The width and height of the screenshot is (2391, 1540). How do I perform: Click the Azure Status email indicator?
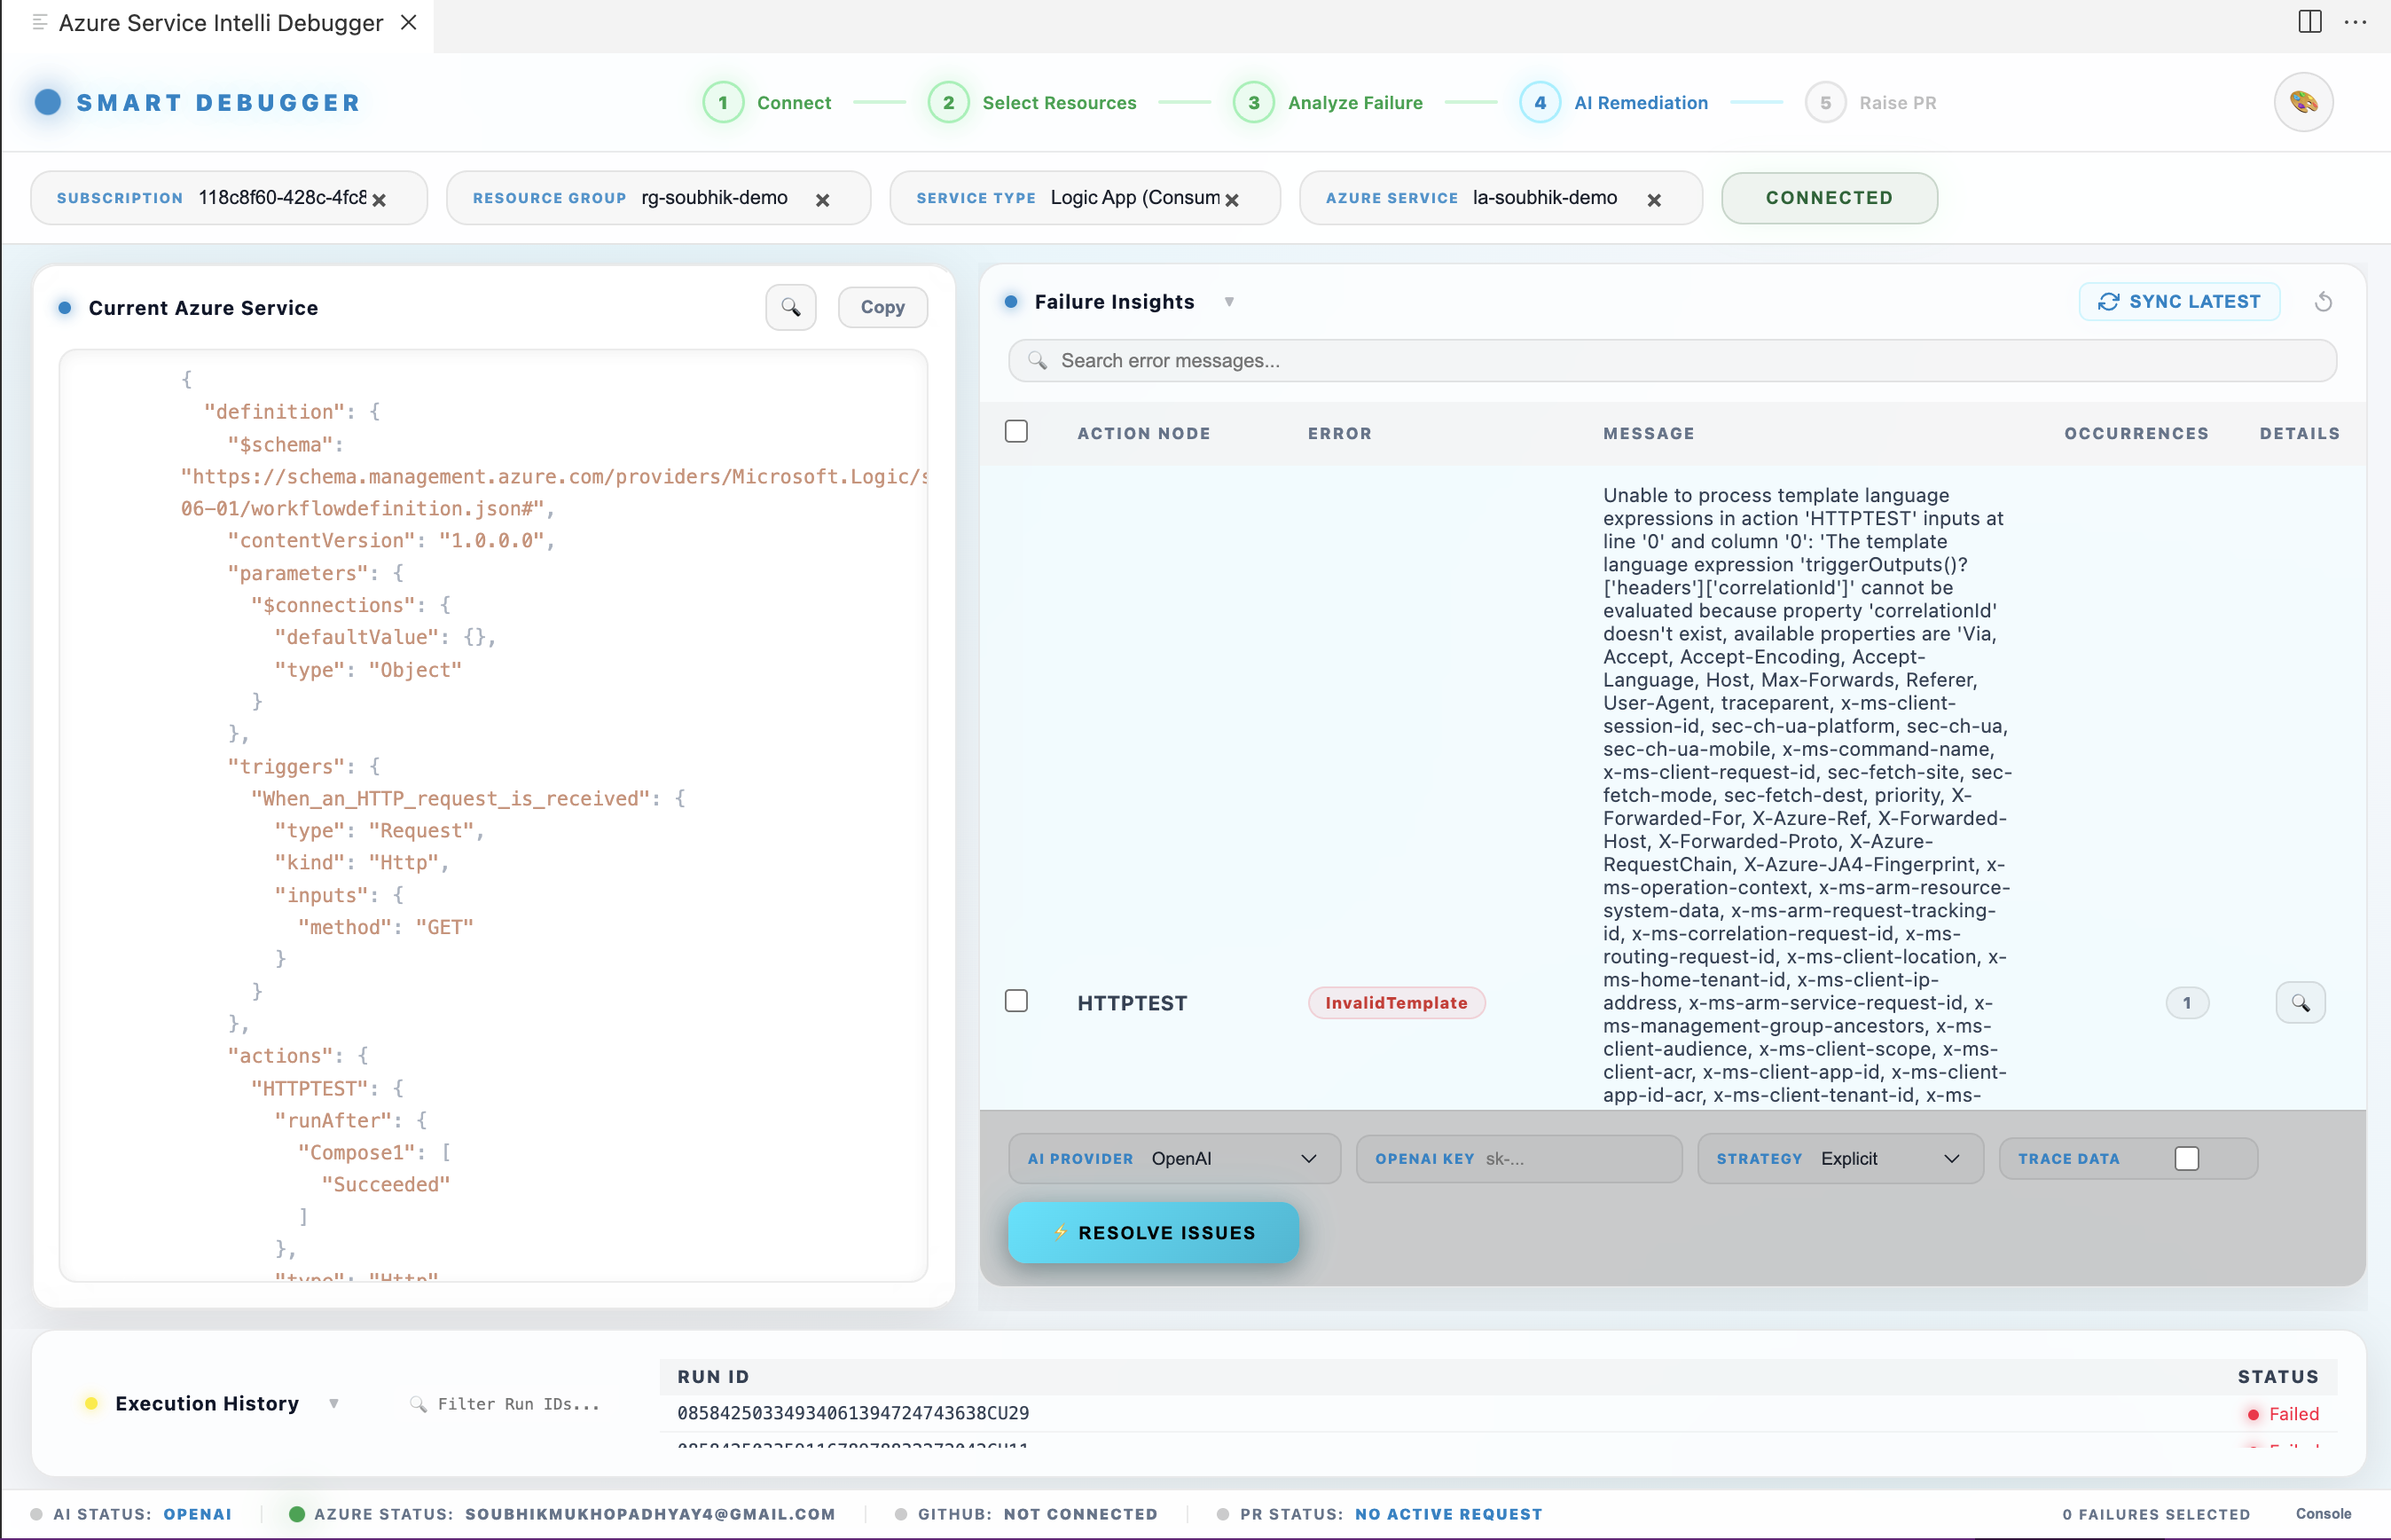(561, 1514)
